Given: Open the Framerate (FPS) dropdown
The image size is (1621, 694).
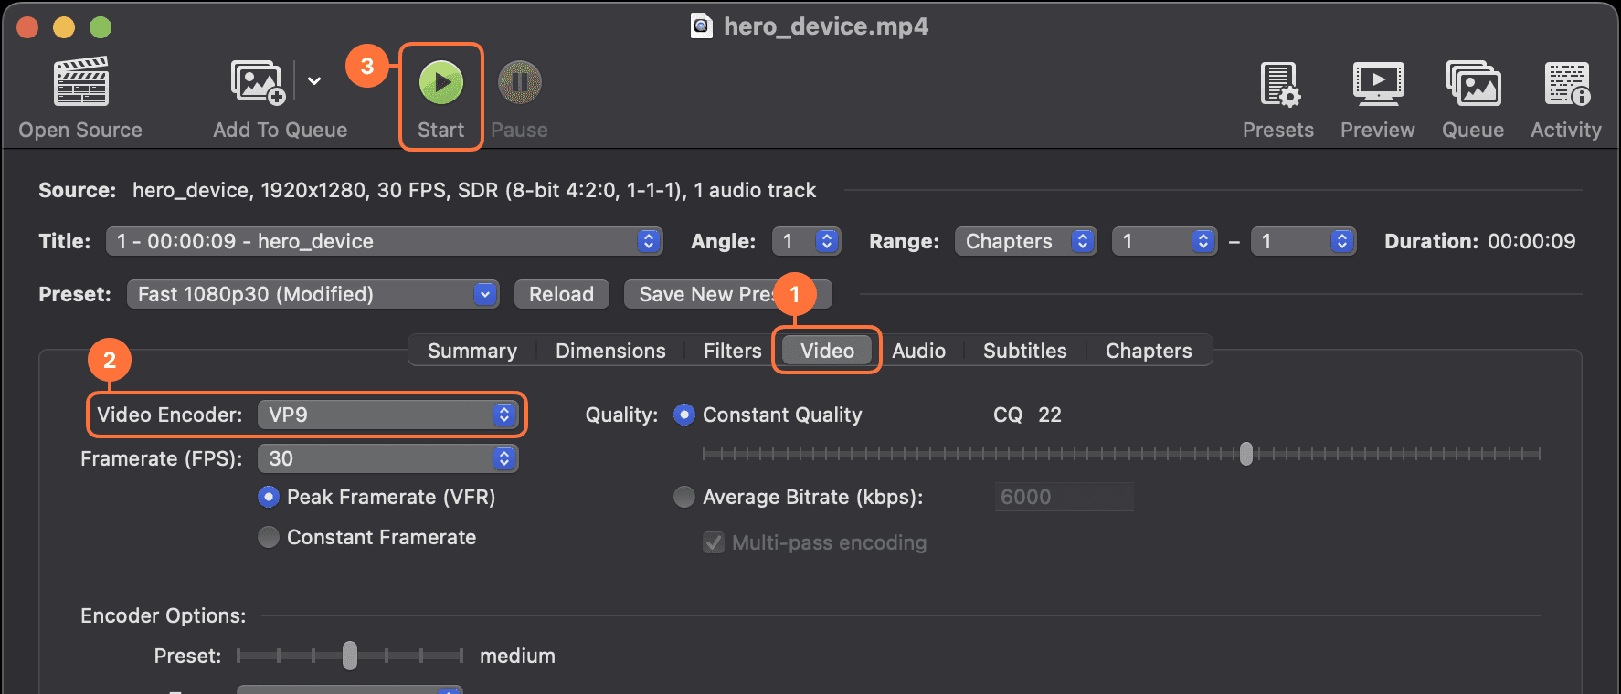Looking at the screenshot, I should click(x=387, y=458).
